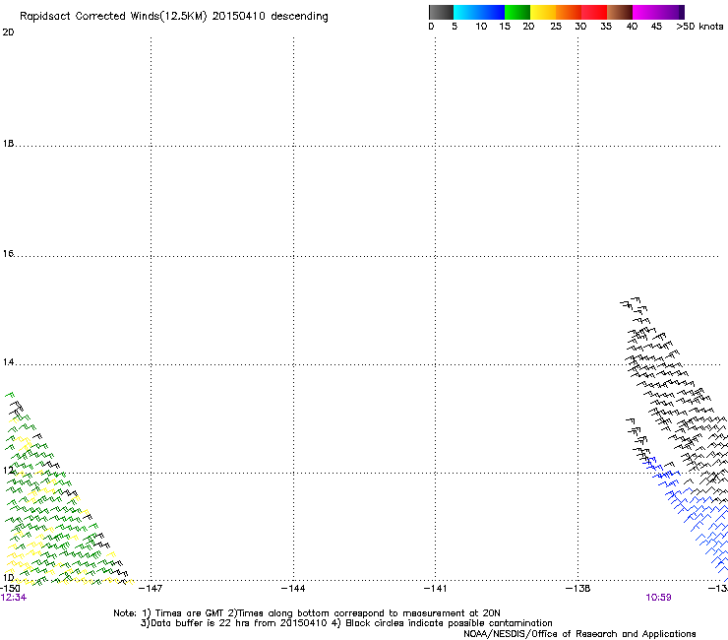Select the yellow 20-25 knots swatch

543,12
